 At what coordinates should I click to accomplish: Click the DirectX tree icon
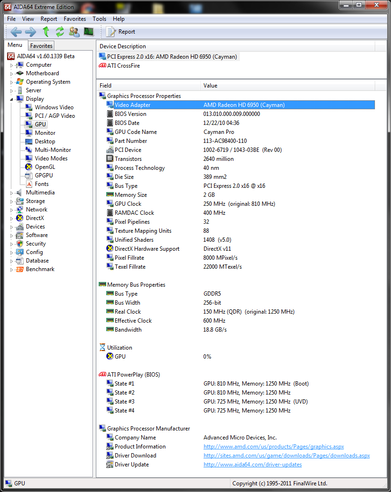tap(20, 218)
